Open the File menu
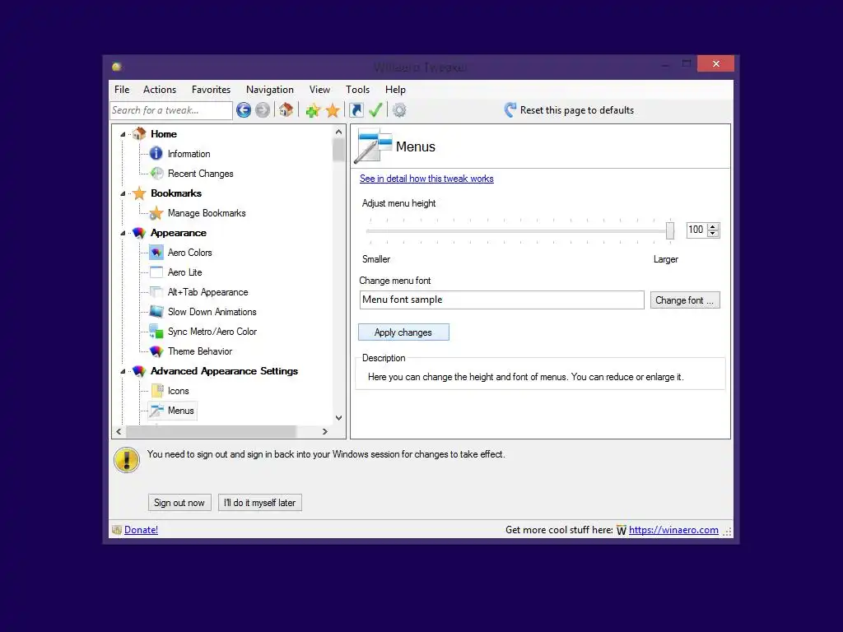843x632 pixels. [122, 90]
